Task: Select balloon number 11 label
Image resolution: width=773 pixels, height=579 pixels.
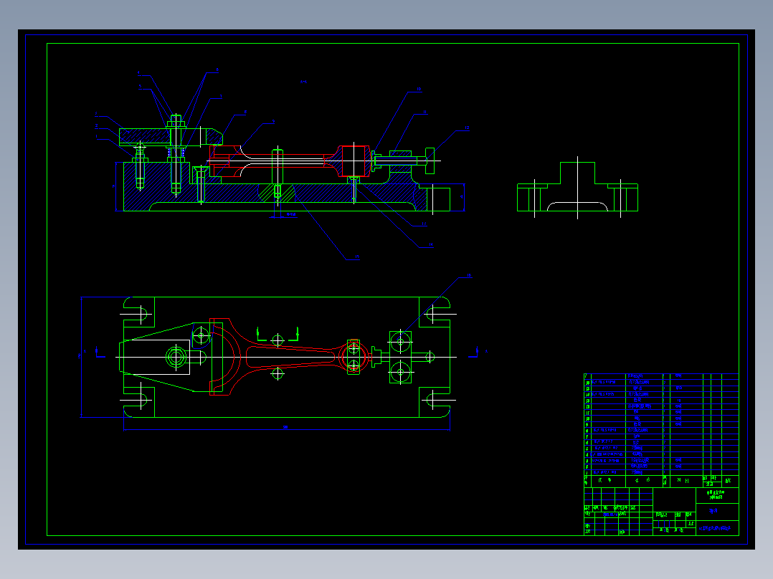Action: point(425,113)
